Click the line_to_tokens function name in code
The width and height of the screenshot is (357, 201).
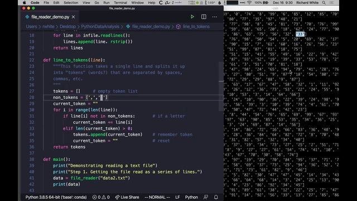click(x=71, y=60)
